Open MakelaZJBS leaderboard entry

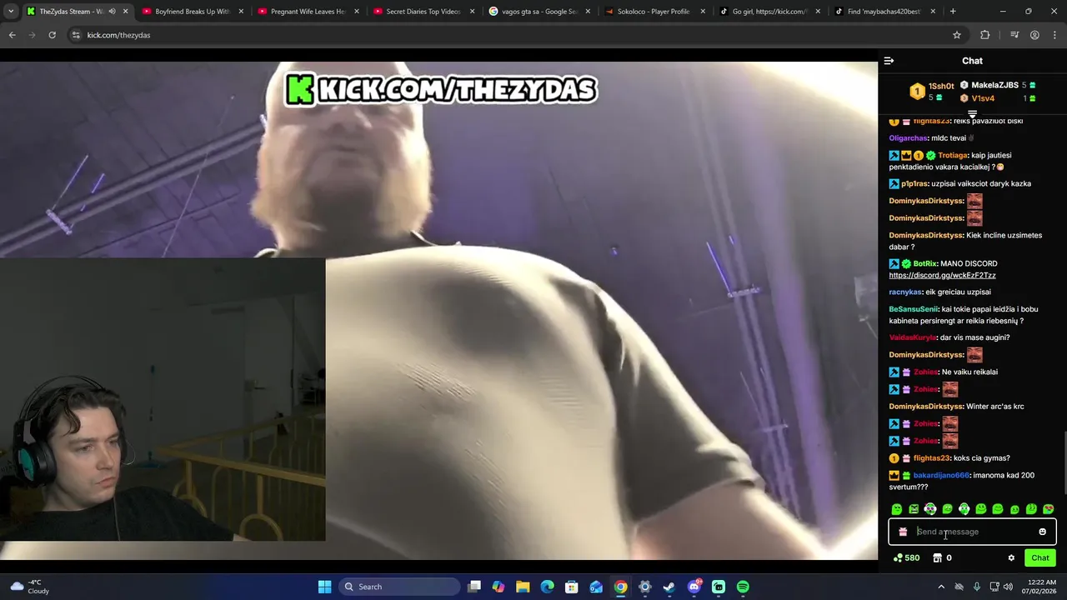click(x=998, y=85)
